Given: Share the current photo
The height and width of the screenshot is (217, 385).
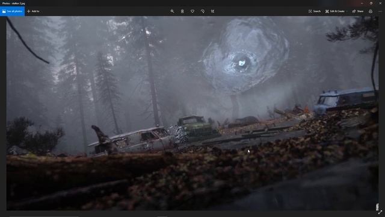Looking at the screenshot, I should (358, 11).
